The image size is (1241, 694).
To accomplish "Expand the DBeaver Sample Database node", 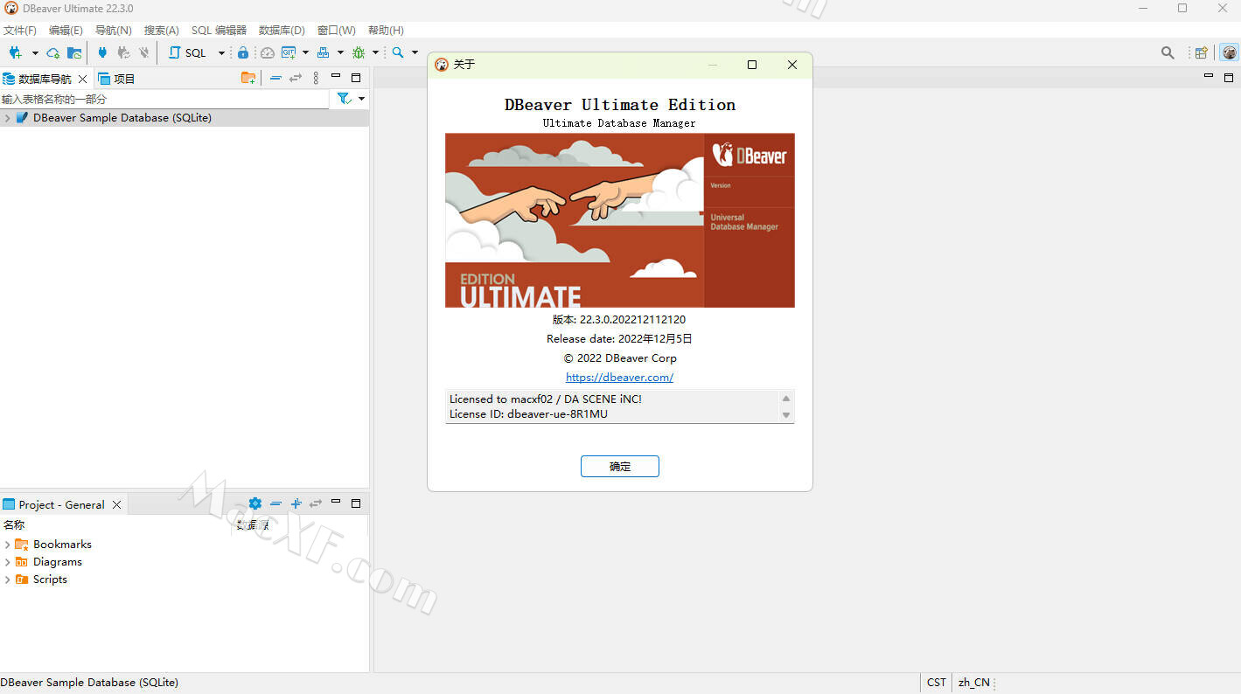I will [x=8, y=118].
